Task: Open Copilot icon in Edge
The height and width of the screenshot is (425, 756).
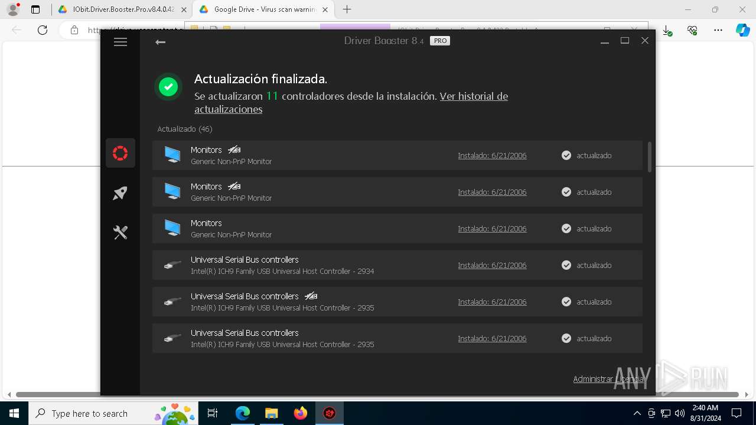Action: (742, 30)
